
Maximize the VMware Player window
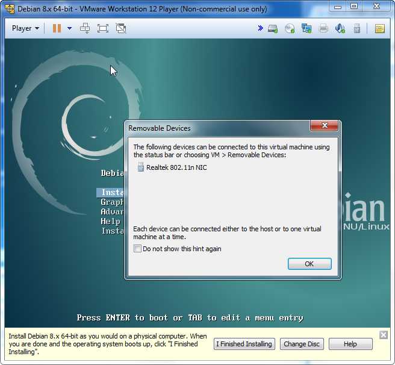point(354,7)
